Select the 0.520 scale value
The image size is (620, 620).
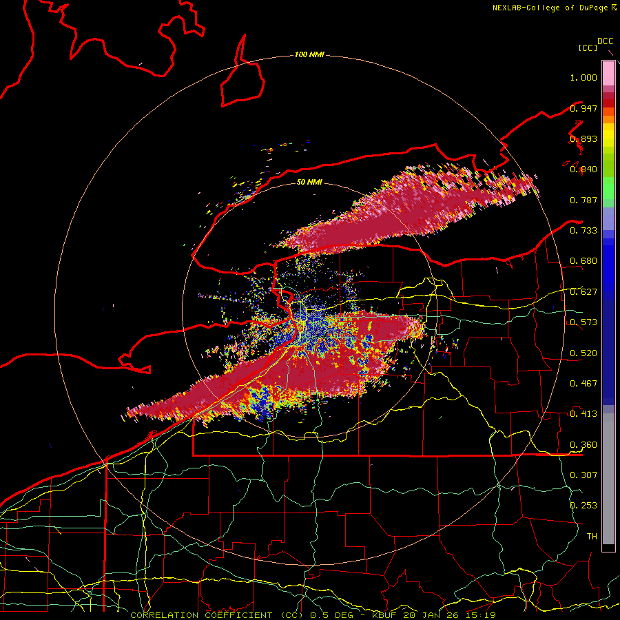coord(583,353)
